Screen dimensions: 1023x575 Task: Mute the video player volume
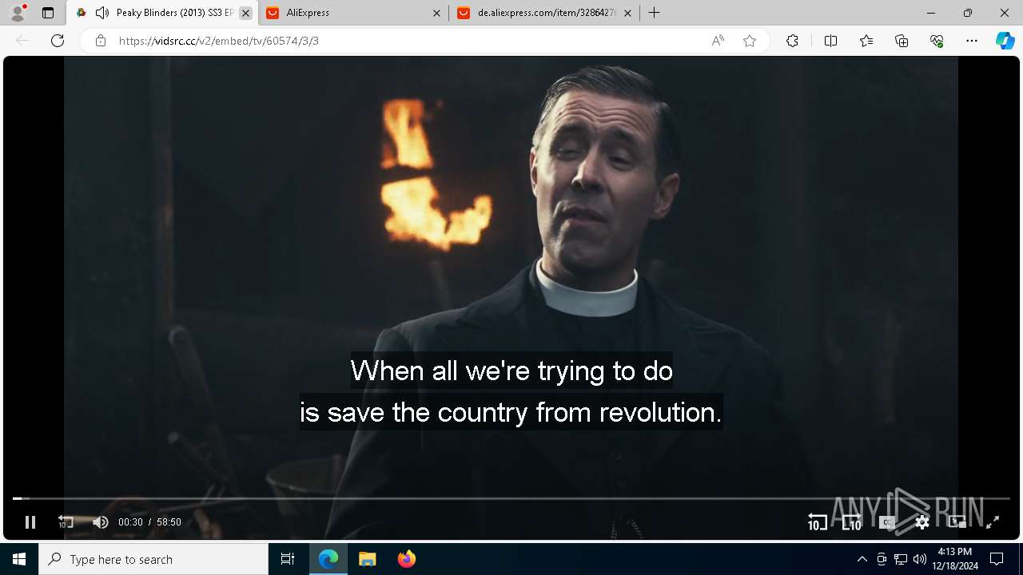pos(100,522)
